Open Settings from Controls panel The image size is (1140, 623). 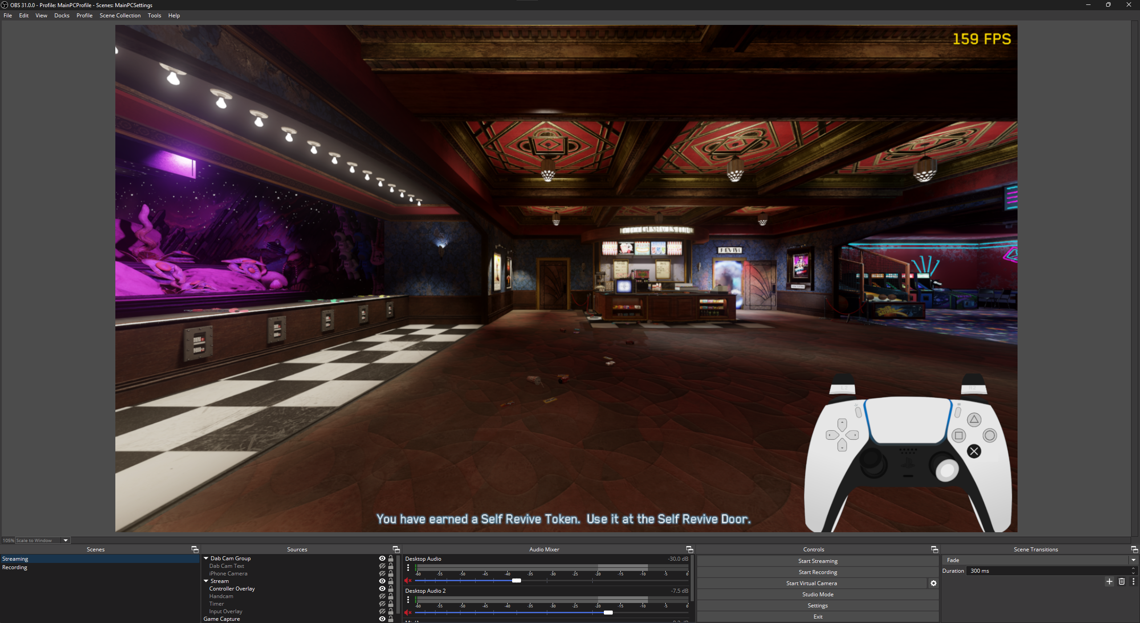click(818, 606)
